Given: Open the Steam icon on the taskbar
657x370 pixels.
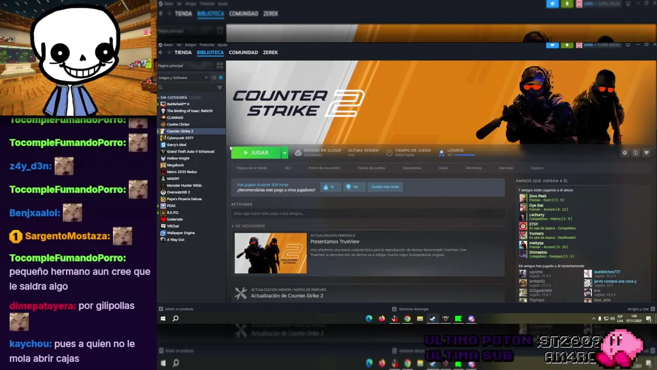Looking at the screenshot, I should pyautogui.click(x=432, y=319).
